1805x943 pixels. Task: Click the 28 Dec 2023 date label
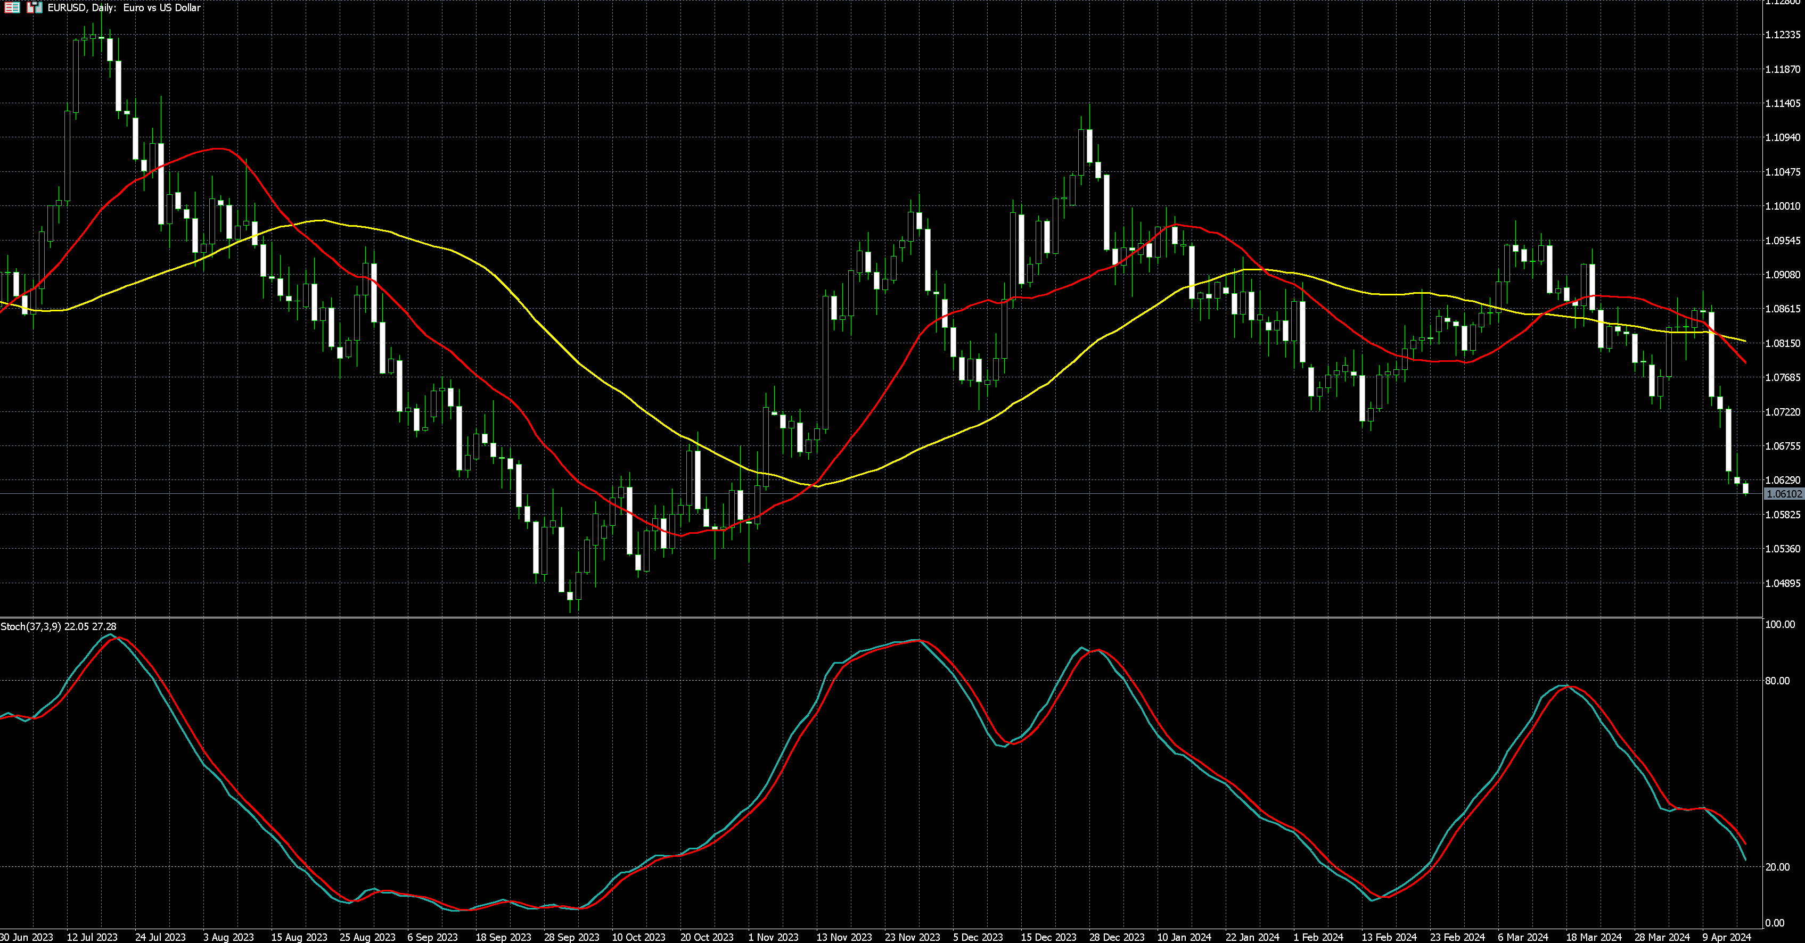(x=1117, y=937)
